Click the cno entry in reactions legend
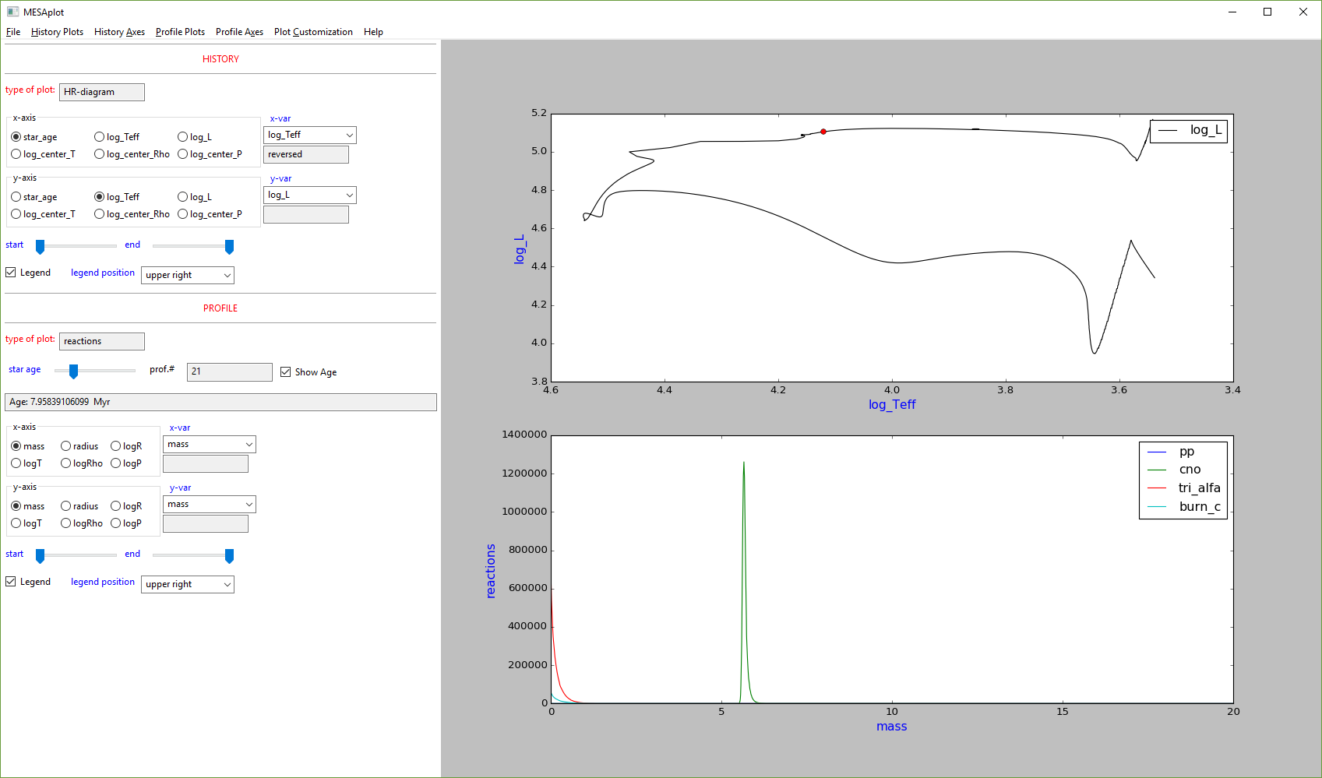 click(1175, 470)
